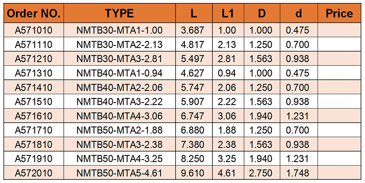Click the Price column header
Viewport: 365px width, 183px height.
[339, 14]
